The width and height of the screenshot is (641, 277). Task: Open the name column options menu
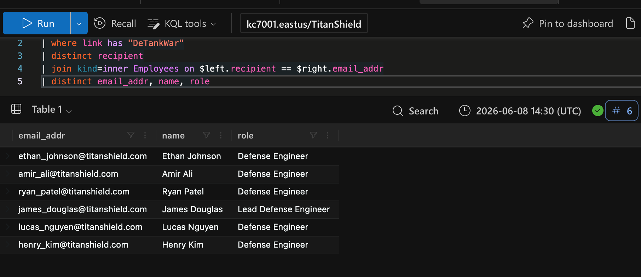[x=221, y=135]
